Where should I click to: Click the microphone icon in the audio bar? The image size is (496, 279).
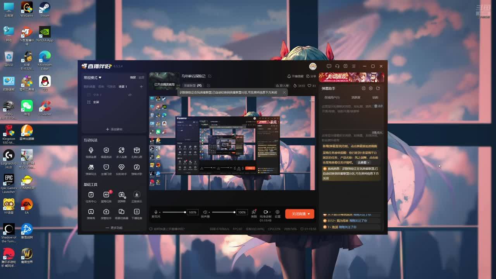point(156,212)
